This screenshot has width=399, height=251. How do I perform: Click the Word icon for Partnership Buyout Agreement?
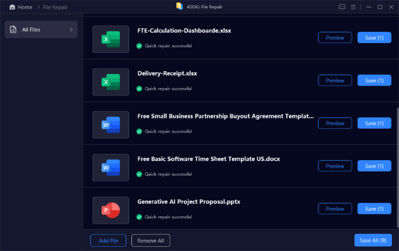(x=111, y=125)
